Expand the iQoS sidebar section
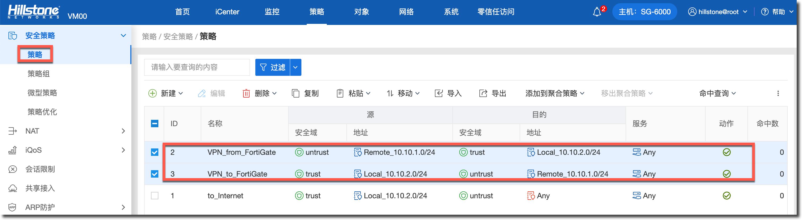The image size is (802, 220). click(x=123, y=150)
